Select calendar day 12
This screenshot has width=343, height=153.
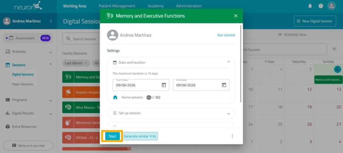coord(309,89)
